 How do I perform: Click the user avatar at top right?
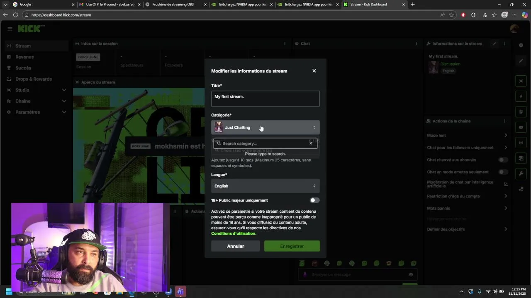point(514,29)
